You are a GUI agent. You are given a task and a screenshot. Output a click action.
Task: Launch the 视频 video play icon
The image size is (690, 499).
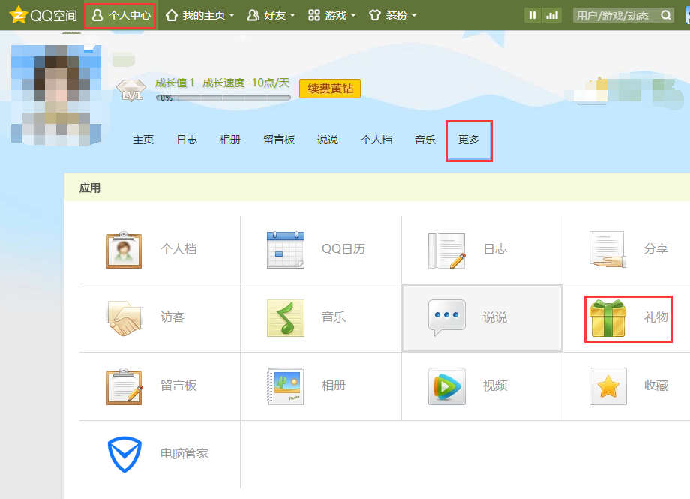pos(447,386)
